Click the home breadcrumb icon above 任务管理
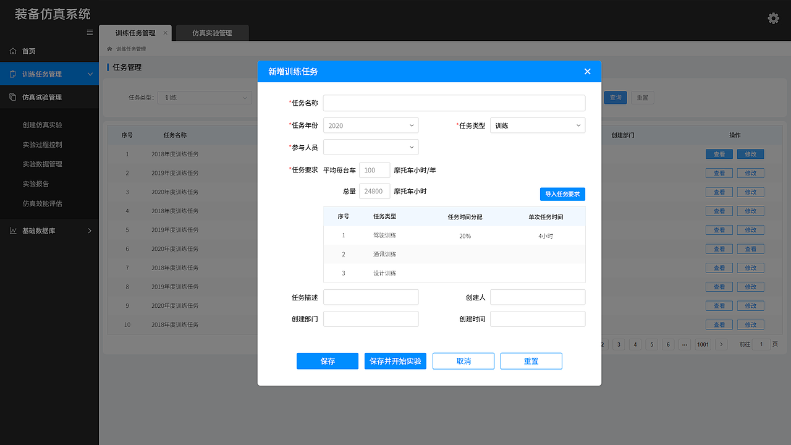This screenshot has width=791, height=445. coord(111,49)
